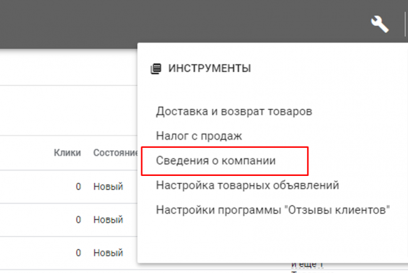Click Новый status in second table row
This screenshot has width=408, height=273.
coord(108,220)
